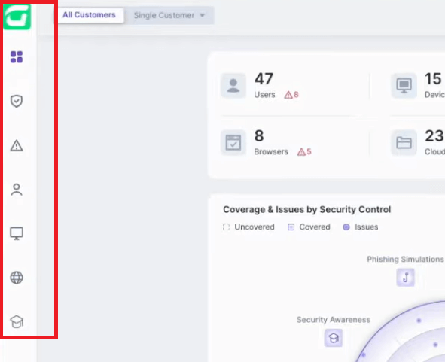This screenshot has width=445, height=362.
Task: Open the person users icon in sidebar
Action: tap(17, 190)
